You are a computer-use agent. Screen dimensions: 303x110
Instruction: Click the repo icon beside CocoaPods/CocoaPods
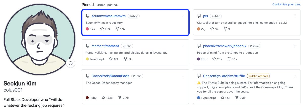point(88,76)
